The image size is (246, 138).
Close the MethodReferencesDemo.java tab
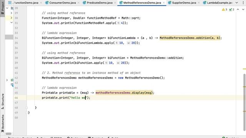coord(164,3)
